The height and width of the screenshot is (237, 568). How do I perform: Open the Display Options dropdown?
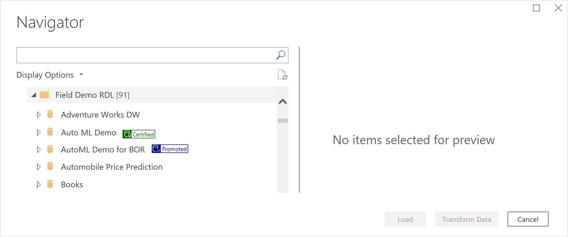[50, 75]
